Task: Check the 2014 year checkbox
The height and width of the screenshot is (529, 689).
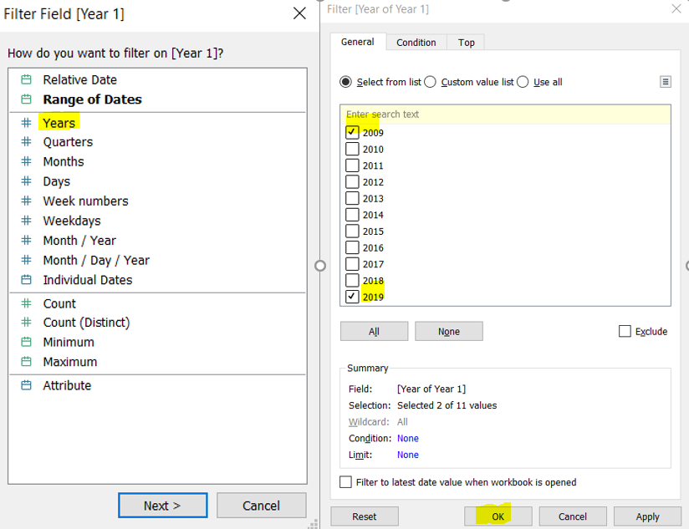Action: 352,215
